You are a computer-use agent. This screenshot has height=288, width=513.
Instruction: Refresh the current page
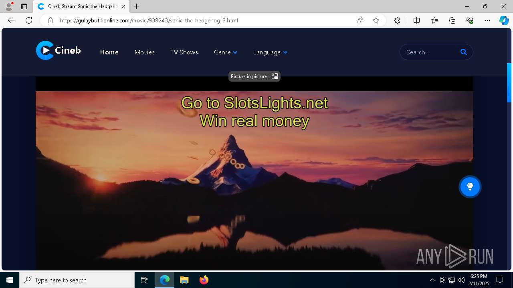(x=29, y=20)
